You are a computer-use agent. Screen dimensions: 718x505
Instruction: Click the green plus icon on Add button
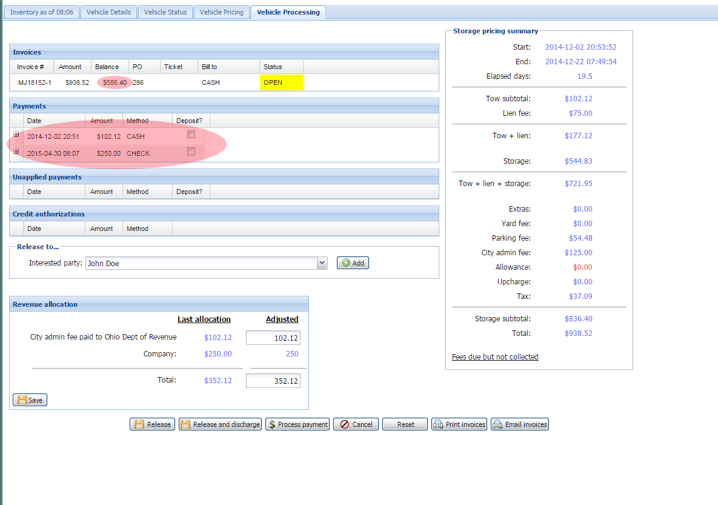coord(346,263)
